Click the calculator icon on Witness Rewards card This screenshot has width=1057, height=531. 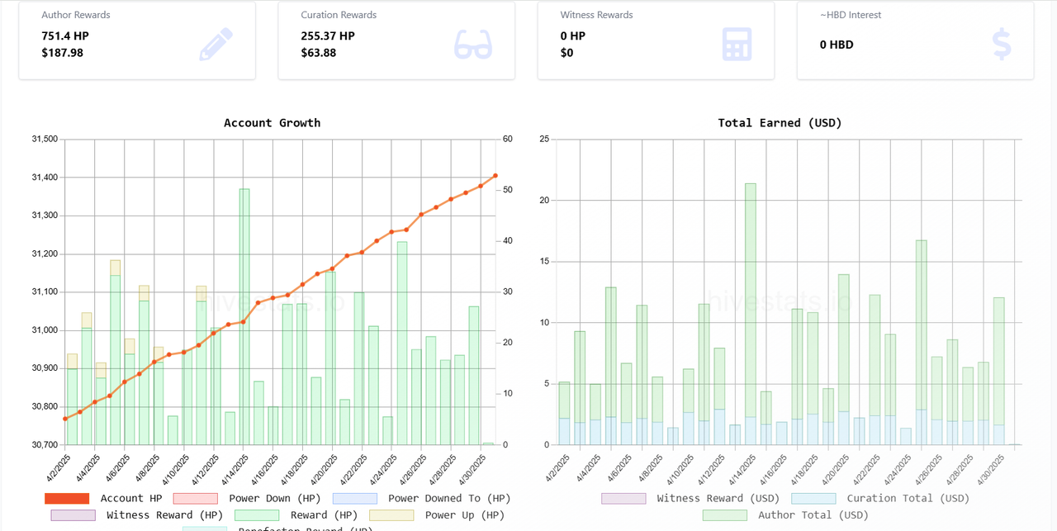pyautogui.click(x=737, y=45)
